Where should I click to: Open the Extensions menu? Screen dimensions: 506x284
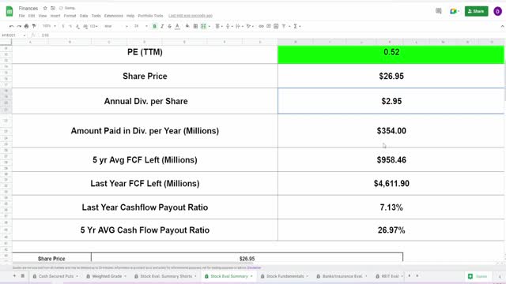[114, 16]
